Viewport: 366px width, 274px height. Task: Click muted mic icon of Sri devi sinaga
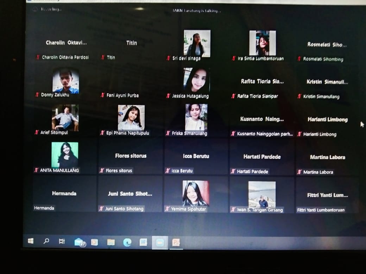tap(168, 58)
